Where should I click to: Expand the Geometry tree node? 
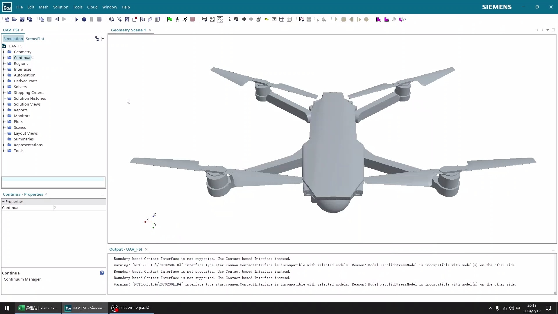4,52
